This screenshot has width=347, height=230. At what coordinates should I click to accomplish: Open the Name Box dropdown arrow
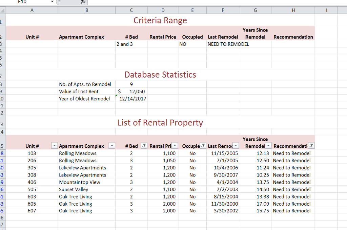click(x=52, y=2)
